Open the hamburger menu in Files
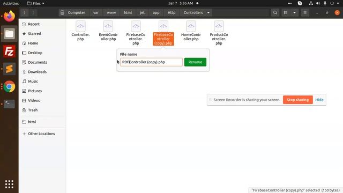This screenshot has height=193, width=343. pyautogui.click(x=305, y=13)
